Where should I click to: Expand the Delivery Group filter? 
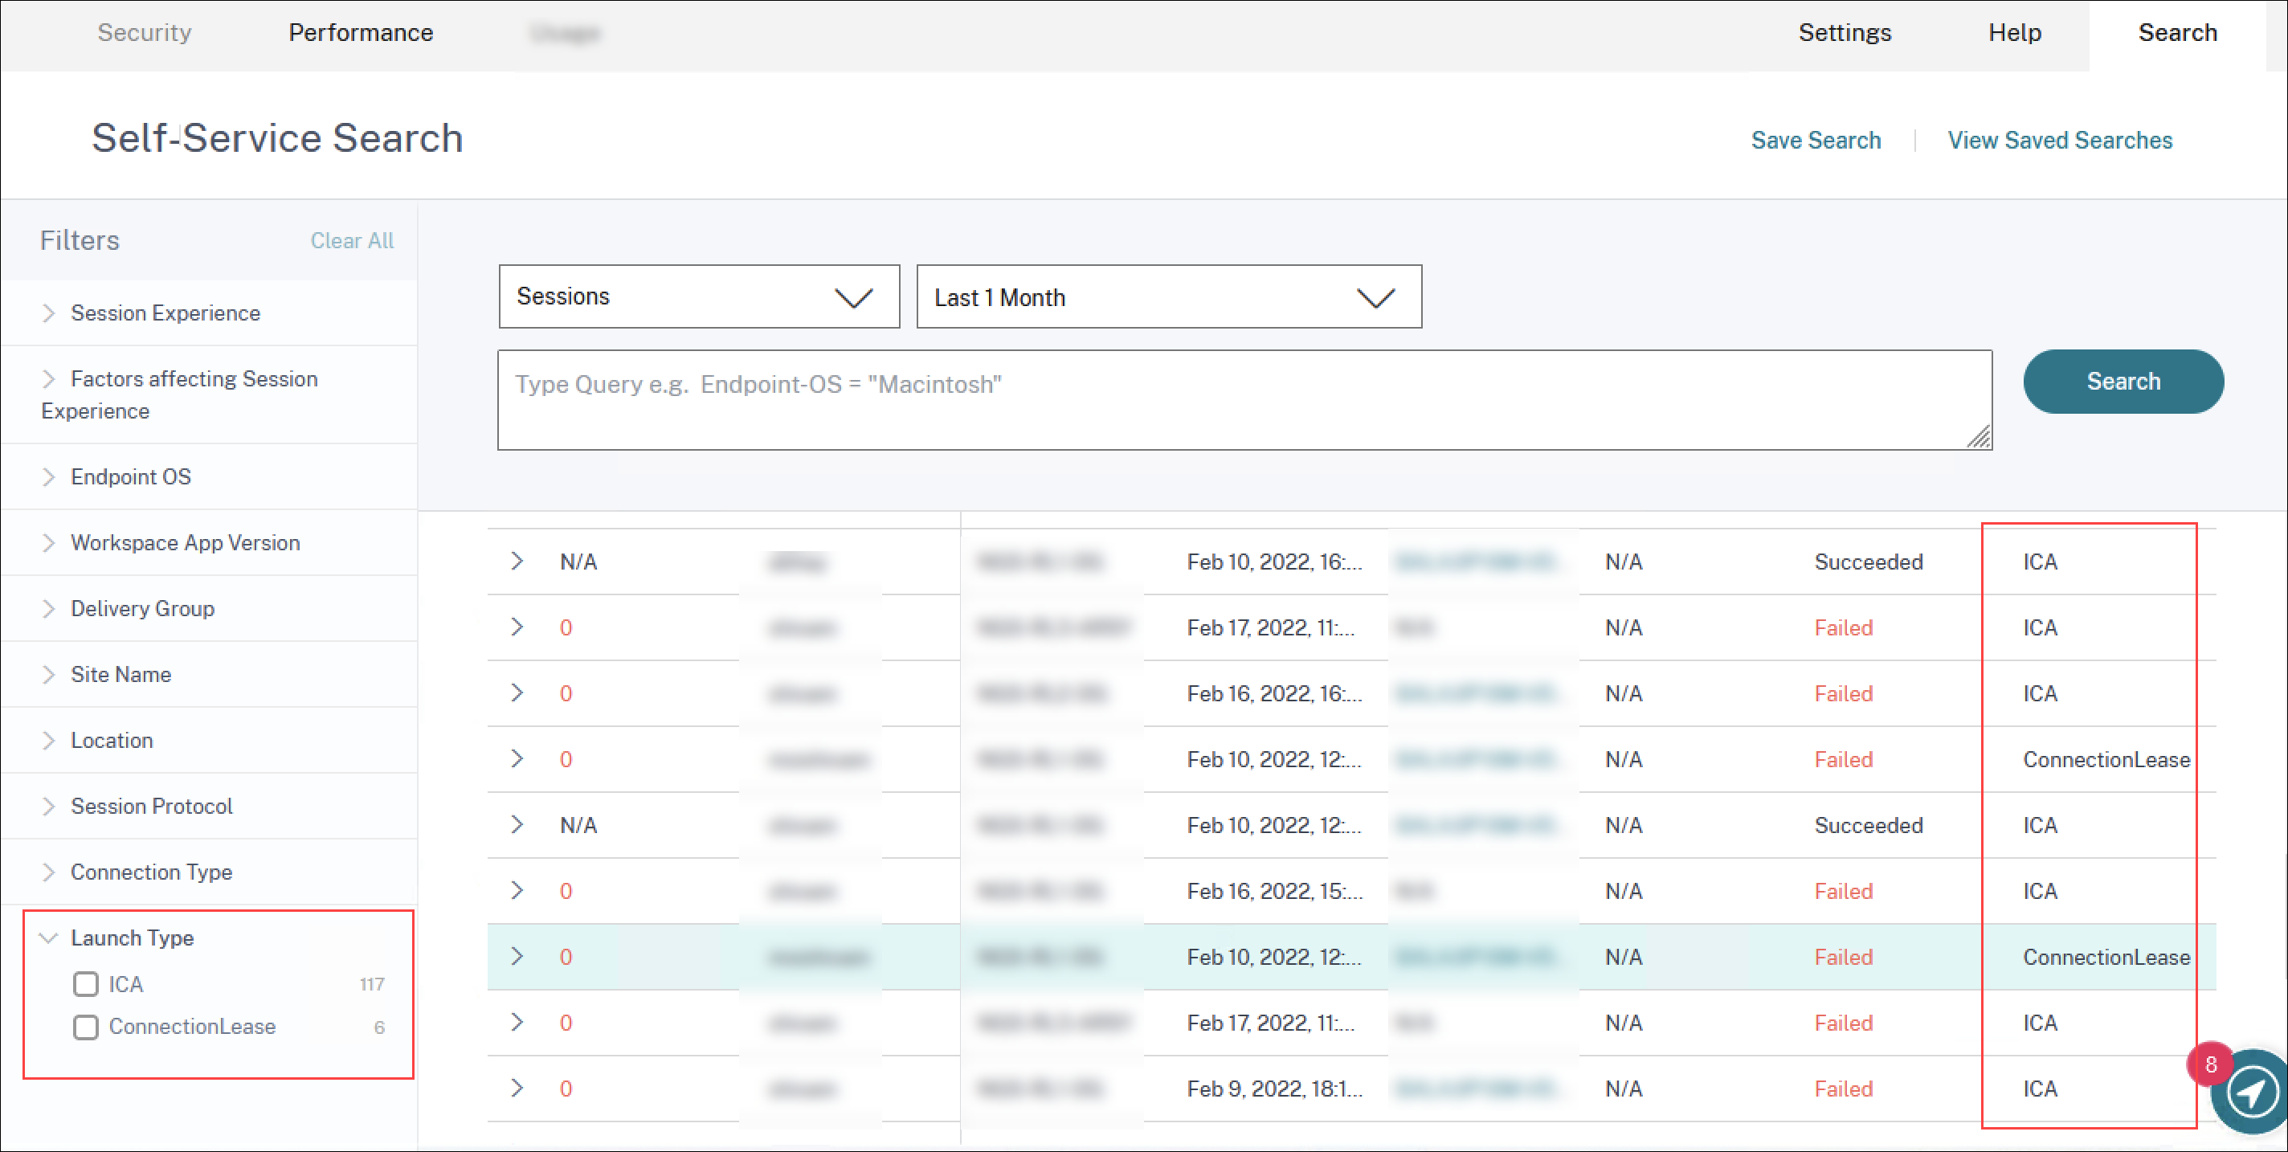(142, 608)
